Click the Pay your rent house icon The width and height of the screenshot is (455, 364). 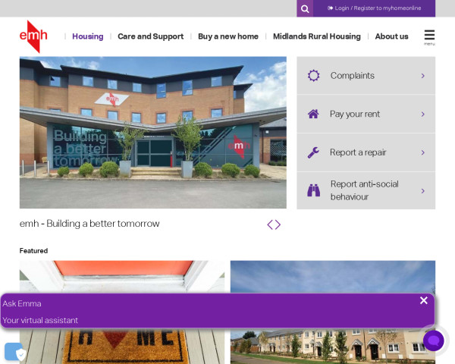coord(313,114)
